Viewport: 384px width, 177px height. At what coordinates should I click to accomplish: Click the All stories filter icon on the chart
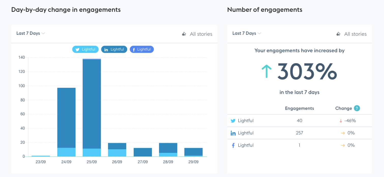pos(184,34)
